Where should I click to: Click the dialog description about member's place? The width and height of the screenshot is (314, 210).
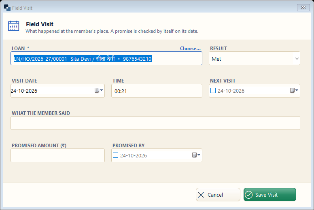[x=112, y=31]
